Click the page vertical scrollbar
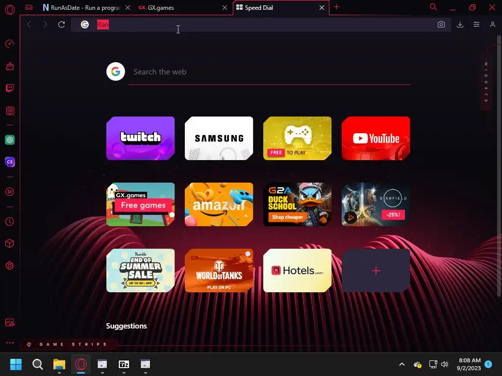 click(499, 166)
